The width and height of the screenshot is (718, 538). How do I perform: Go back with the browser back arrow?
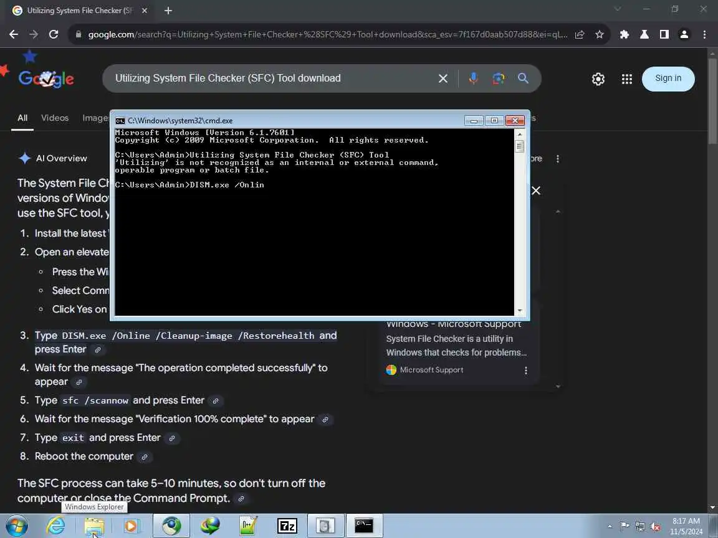(14, 34)
